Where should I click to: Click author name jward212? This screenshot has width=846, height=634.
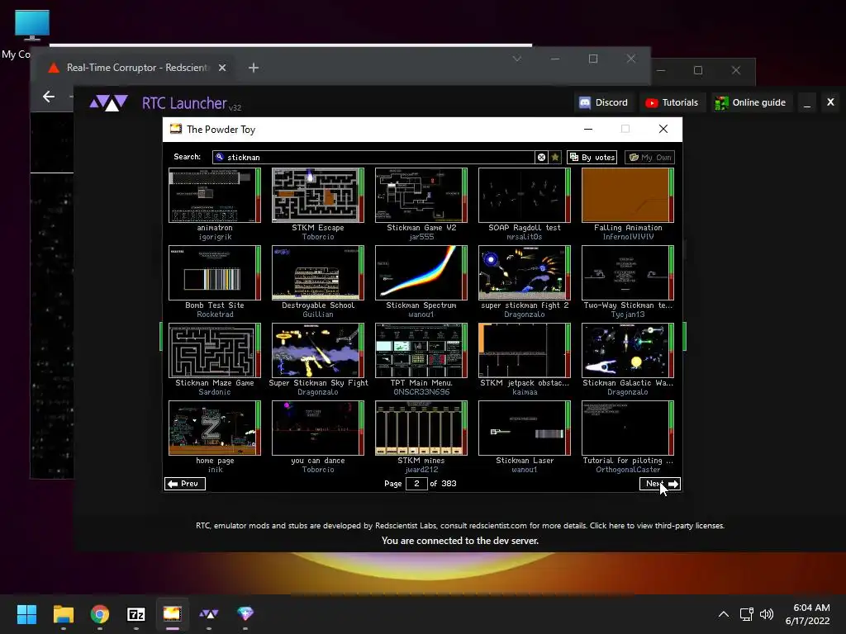point(421,470)
